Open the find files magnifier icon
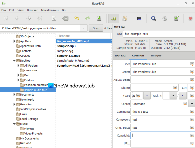Viewport: 195px width, 148px height. [153, 18]
